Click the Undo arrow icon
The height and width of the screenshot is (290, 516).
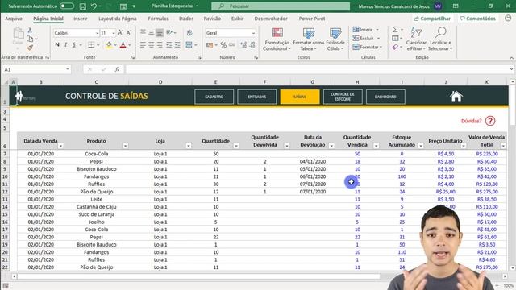[x=94, y=6]
